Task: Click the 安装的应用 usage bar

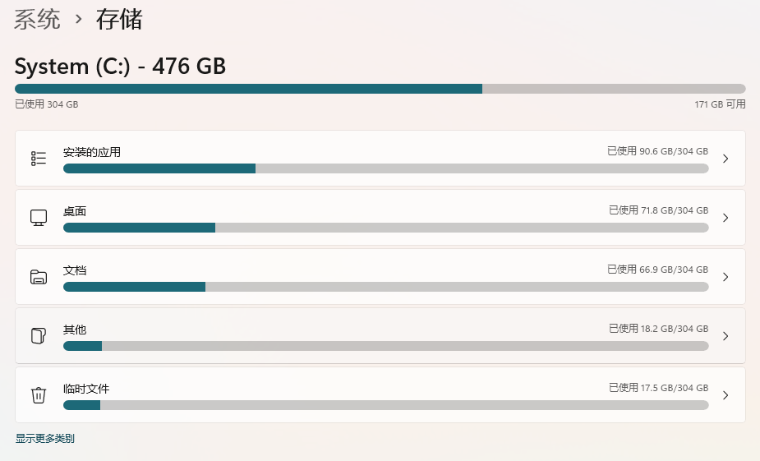Action: tap(386, 168)
